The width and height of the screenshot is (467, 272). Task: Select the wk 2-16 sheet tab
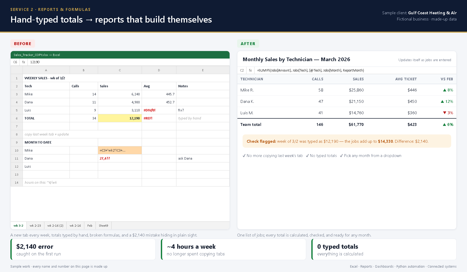(x=75, y=226)
